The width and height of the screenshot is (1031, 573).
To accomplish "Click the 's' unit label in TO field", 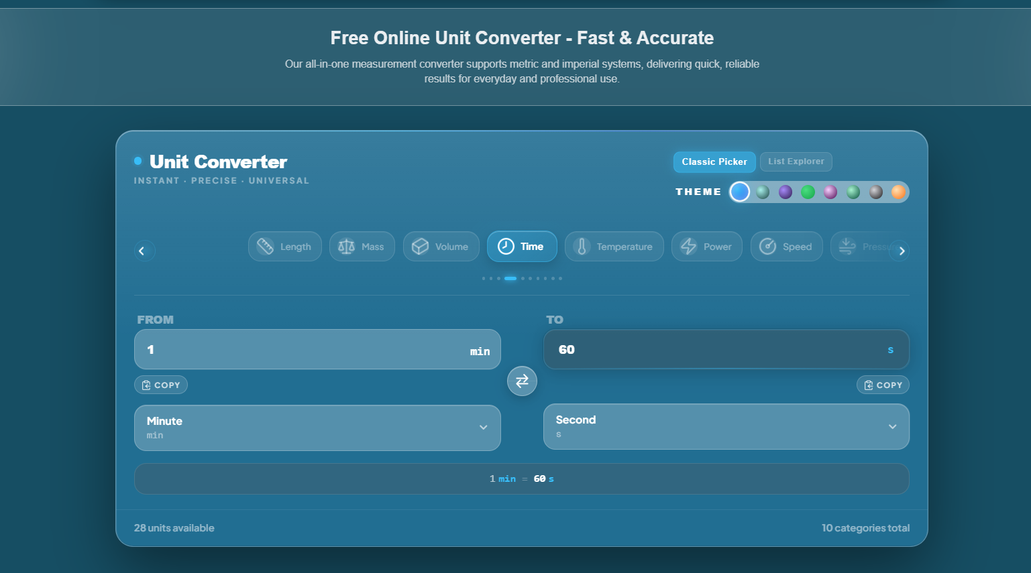I will click(891, 350).
